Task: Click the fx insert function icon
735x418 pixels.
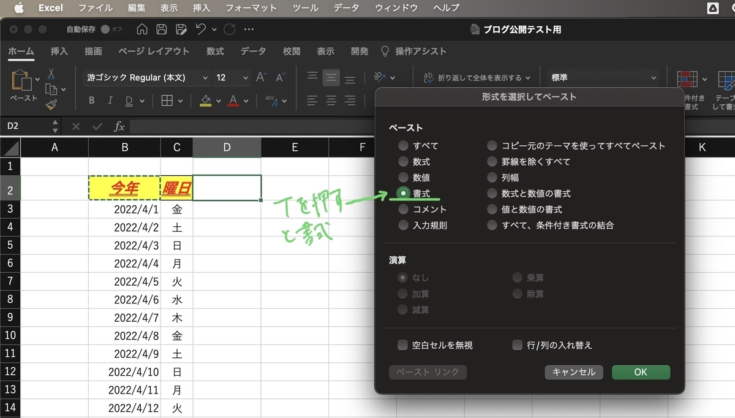Action: (x=119, y=126)
